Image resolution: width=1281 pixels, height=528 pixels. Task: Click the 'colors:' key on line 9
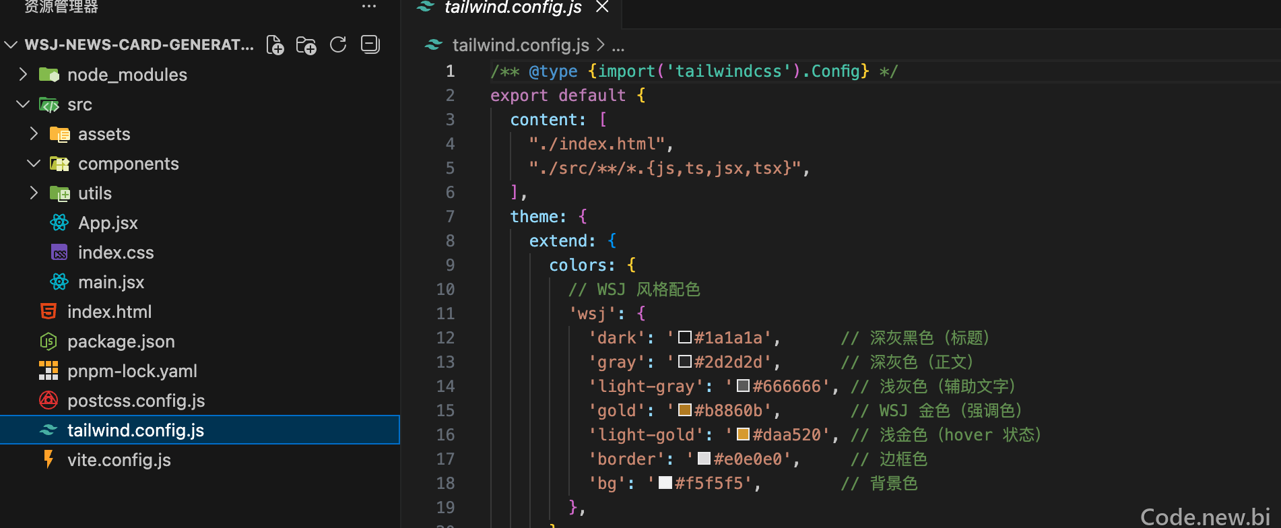coord(582,265)
